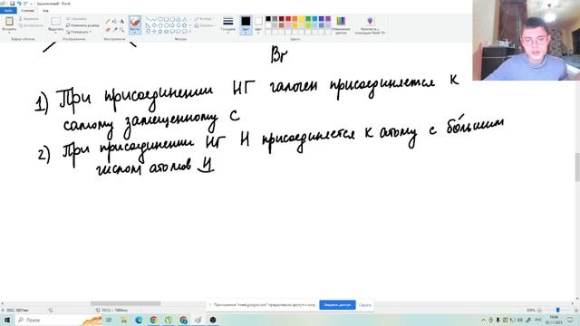Viewport: 580px width, 326px height.
Task: Switch to the Вид ribbon tab
Action: click(45, 10)
